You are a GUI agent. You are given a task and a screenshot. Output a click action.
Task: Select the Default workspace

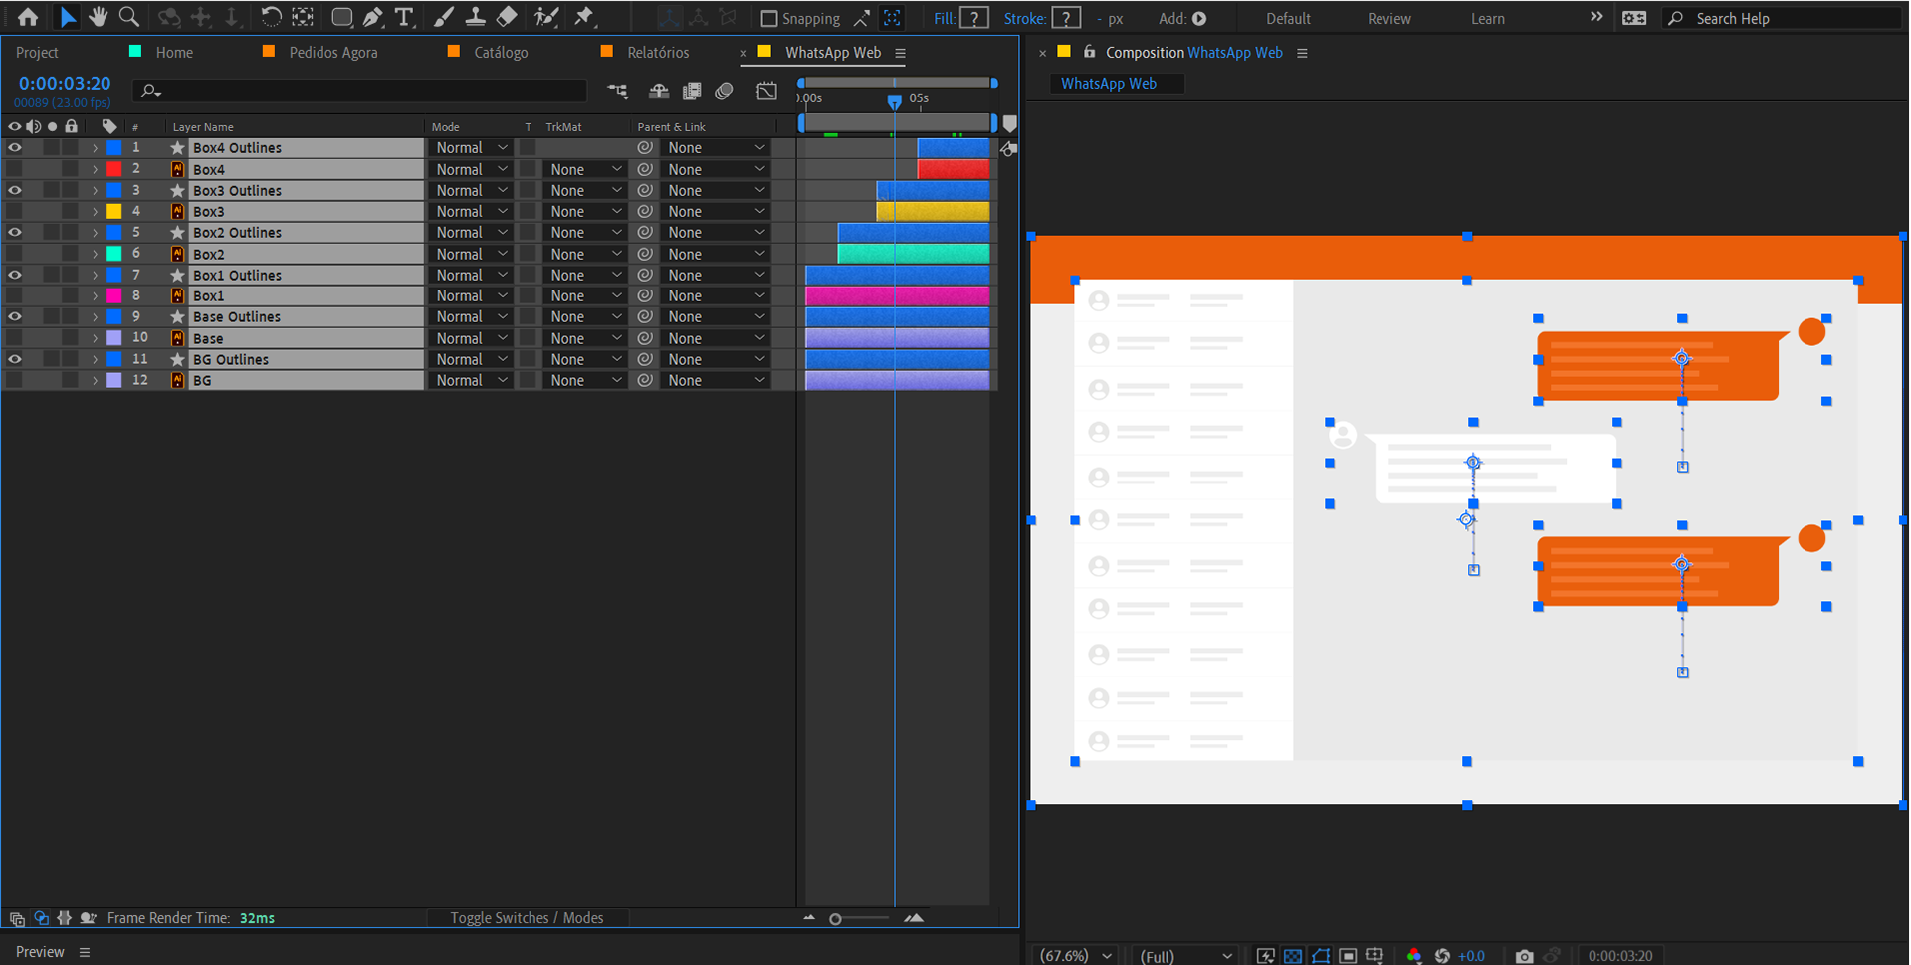(x=1288, y=18)
